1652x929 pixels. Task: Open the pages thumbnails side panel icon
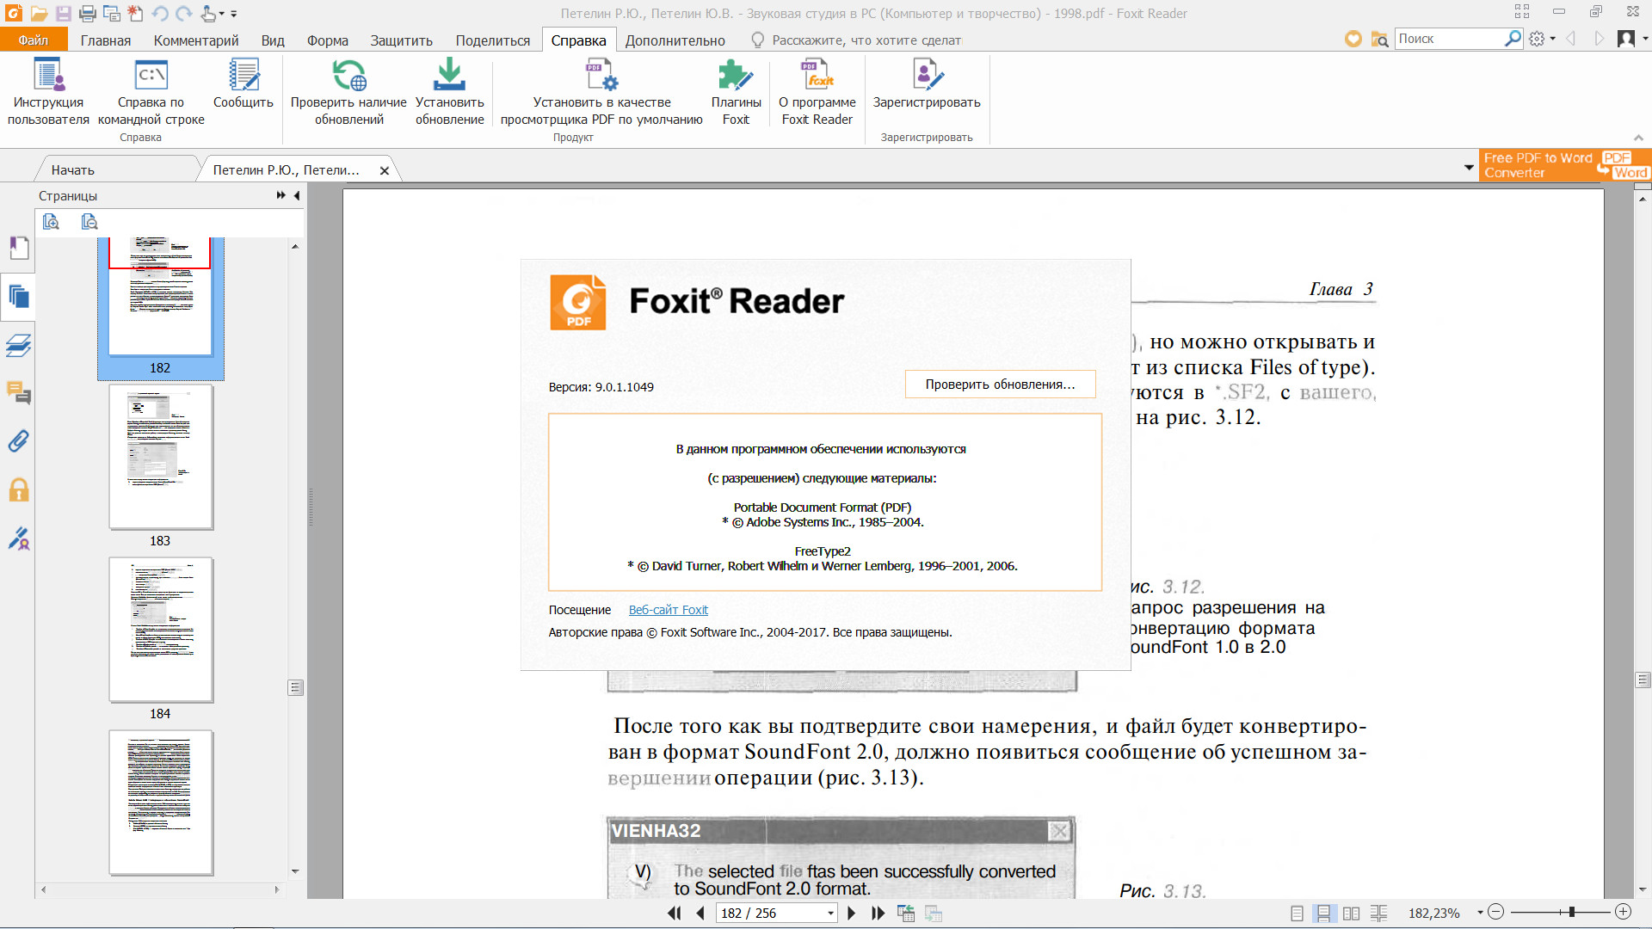click(x=19, y=298)
